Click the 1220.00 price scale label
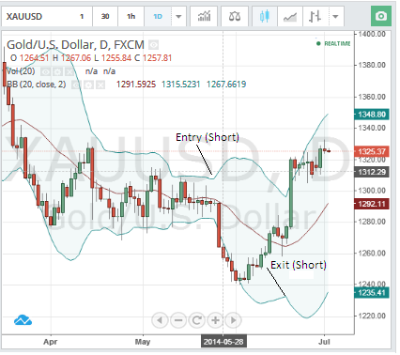 pyautogui.click(x=372, y=316)
